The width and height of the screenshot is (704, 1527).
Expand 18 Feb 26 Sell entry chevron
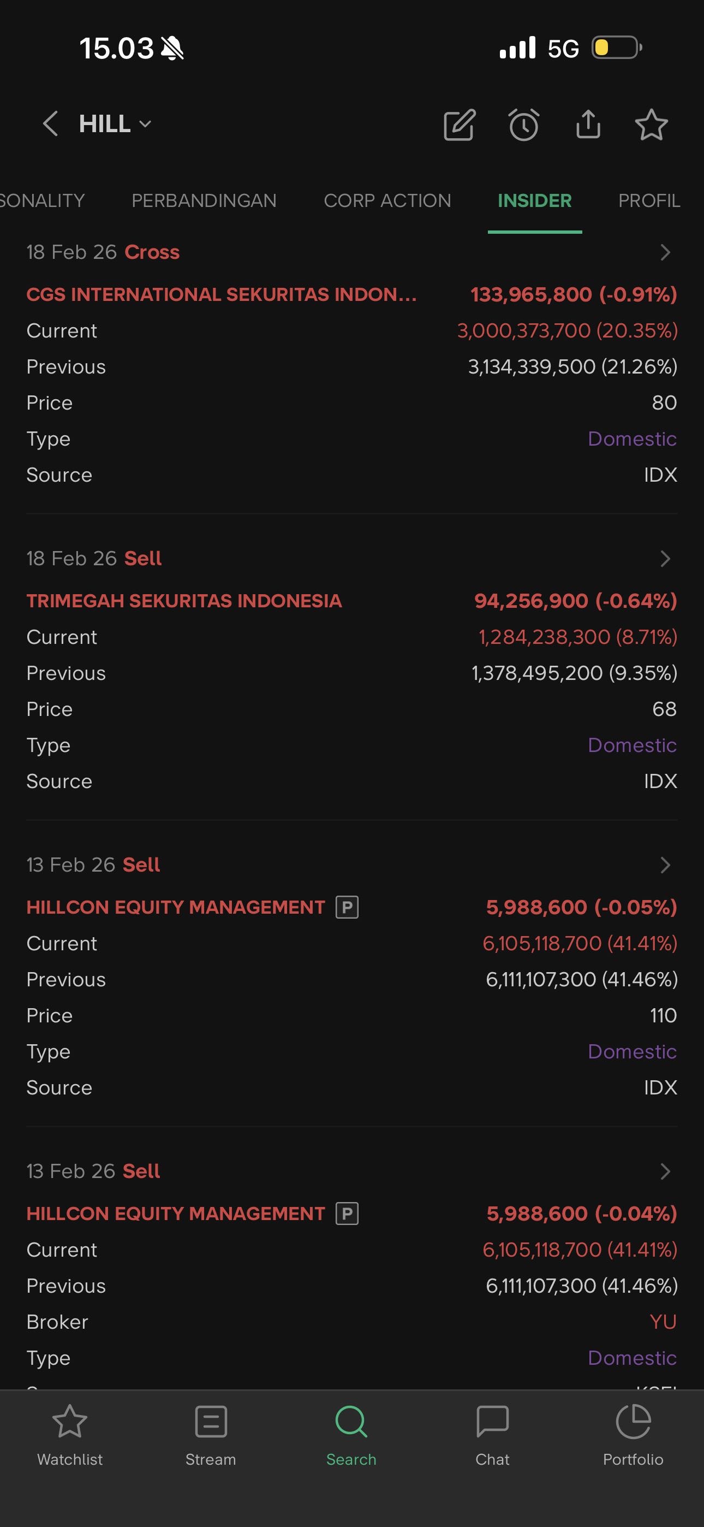[665, 558]
